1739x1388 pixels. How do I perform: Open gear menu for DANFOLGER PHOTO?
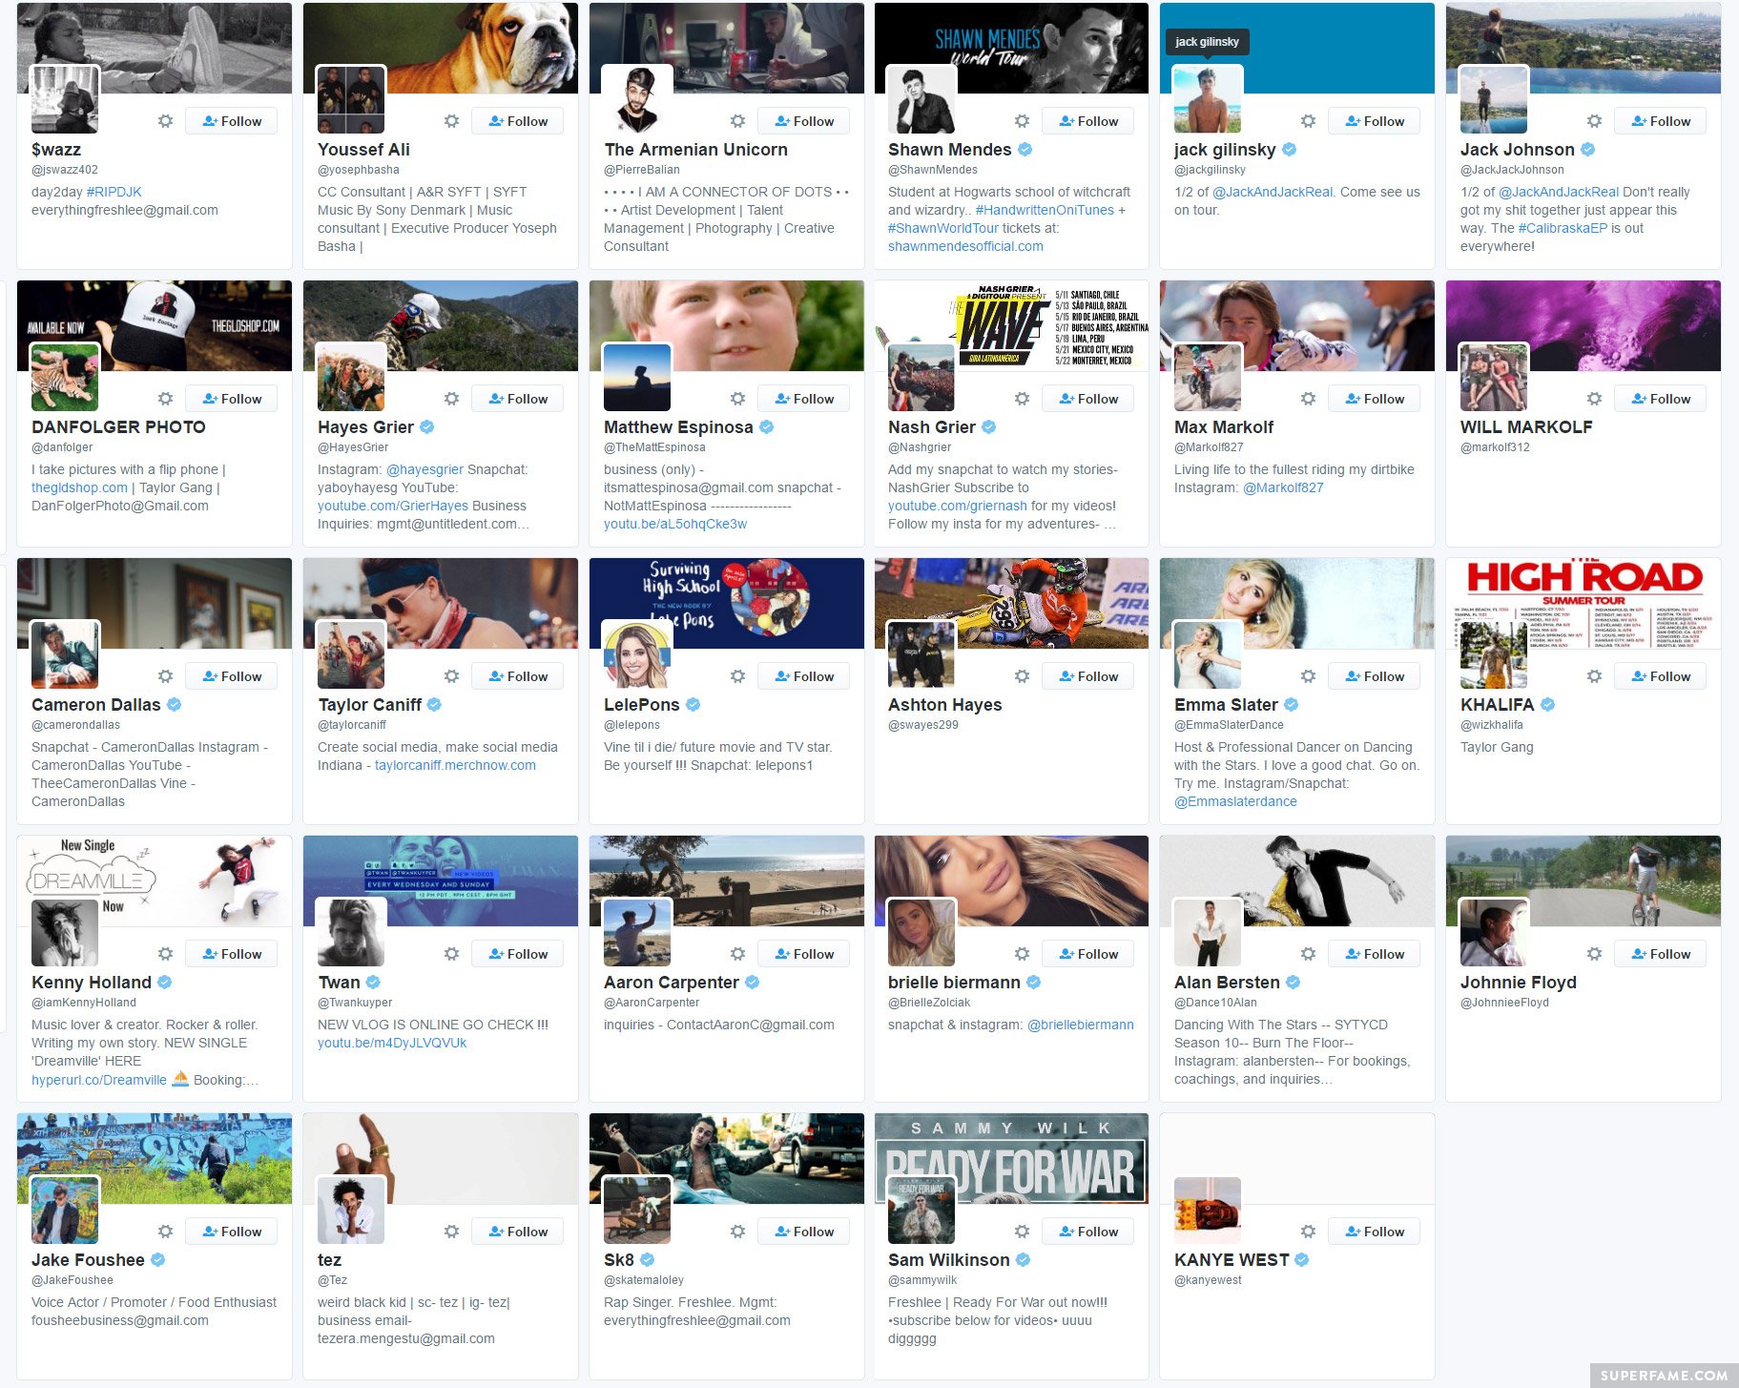pyautogui.click(x=165, y=399)
